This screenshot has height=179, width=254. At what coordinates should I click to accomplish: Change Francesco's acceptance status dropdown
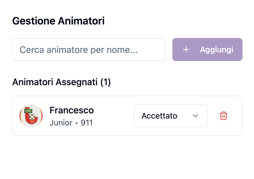(x=170, y=116)
